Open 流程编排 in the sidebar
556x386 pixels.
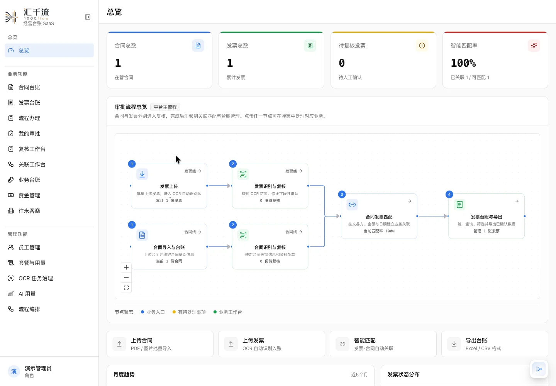(49, 309)
